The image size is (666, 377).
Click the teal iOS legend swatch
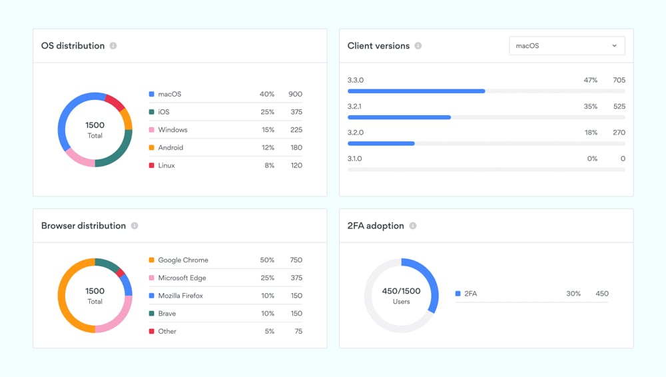coord(152,112)
